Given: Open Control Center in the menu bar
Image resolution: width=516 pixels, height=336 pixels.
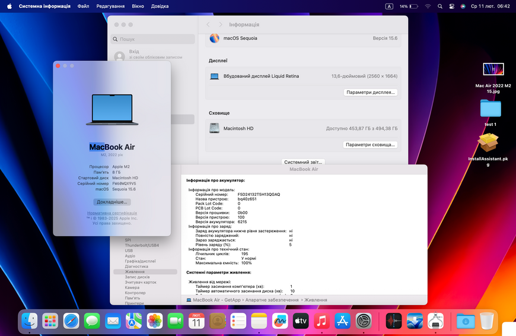Looking at the screenshot, I should coord(451,7).
